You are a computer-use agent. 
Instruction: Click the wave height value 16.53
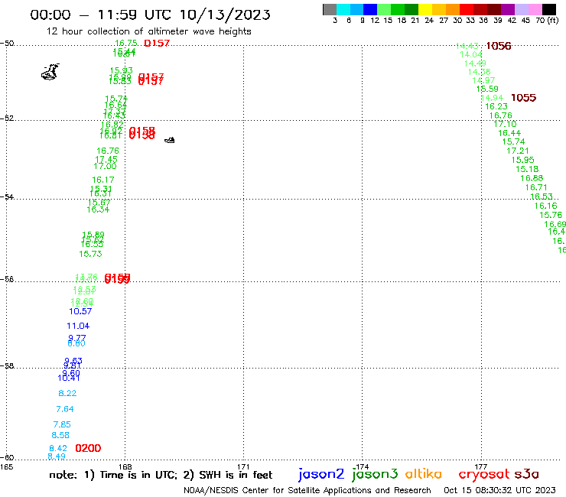click(x=541, y=197)
